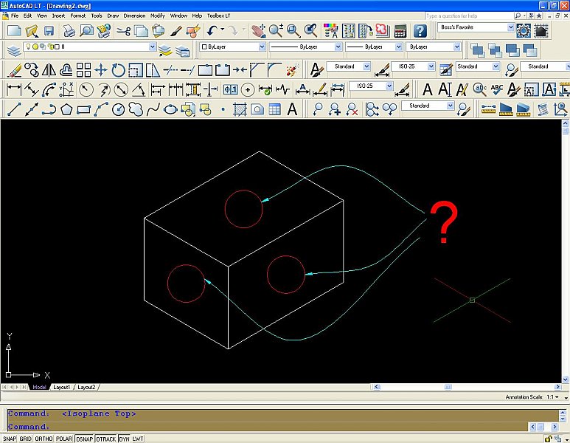Open the Boss's Favorite workspace dropdown
Screen dimensions: 570x443
[x=510, y=27]
